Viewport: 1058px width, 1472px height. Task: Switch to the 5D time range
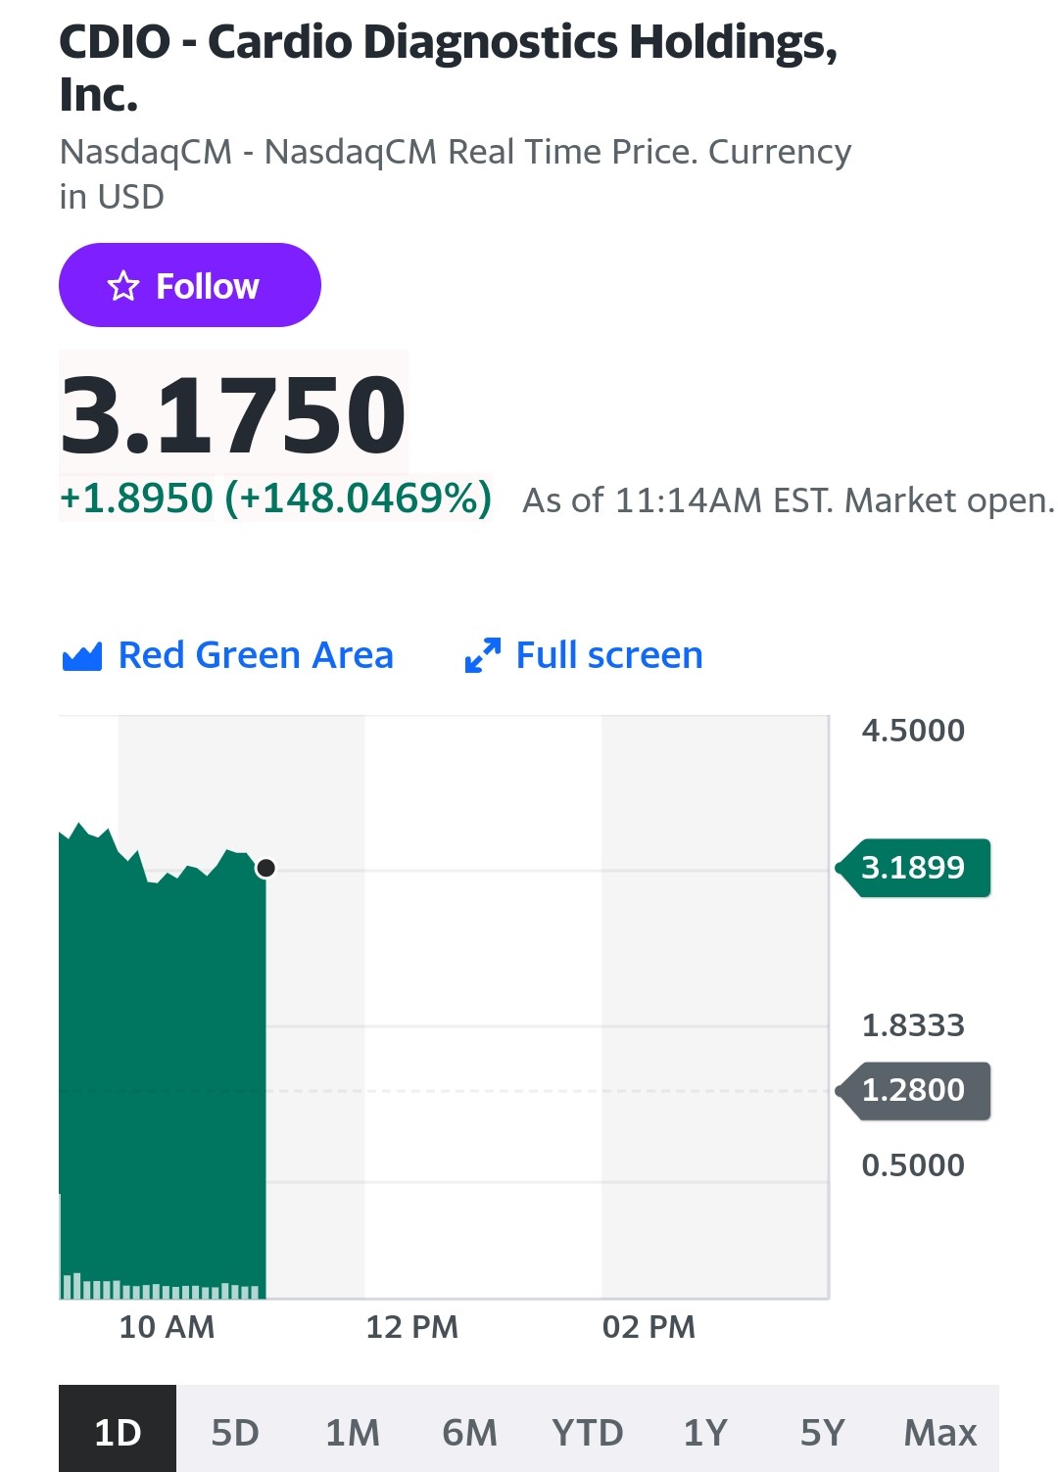235,1429
